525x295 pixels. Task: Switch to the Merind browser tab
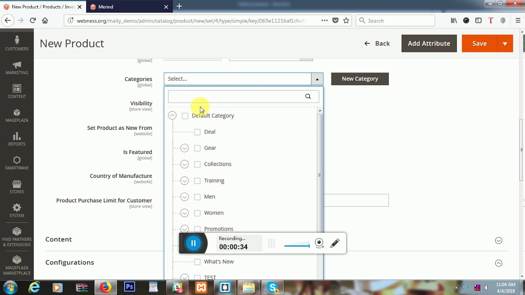[129, 7]
